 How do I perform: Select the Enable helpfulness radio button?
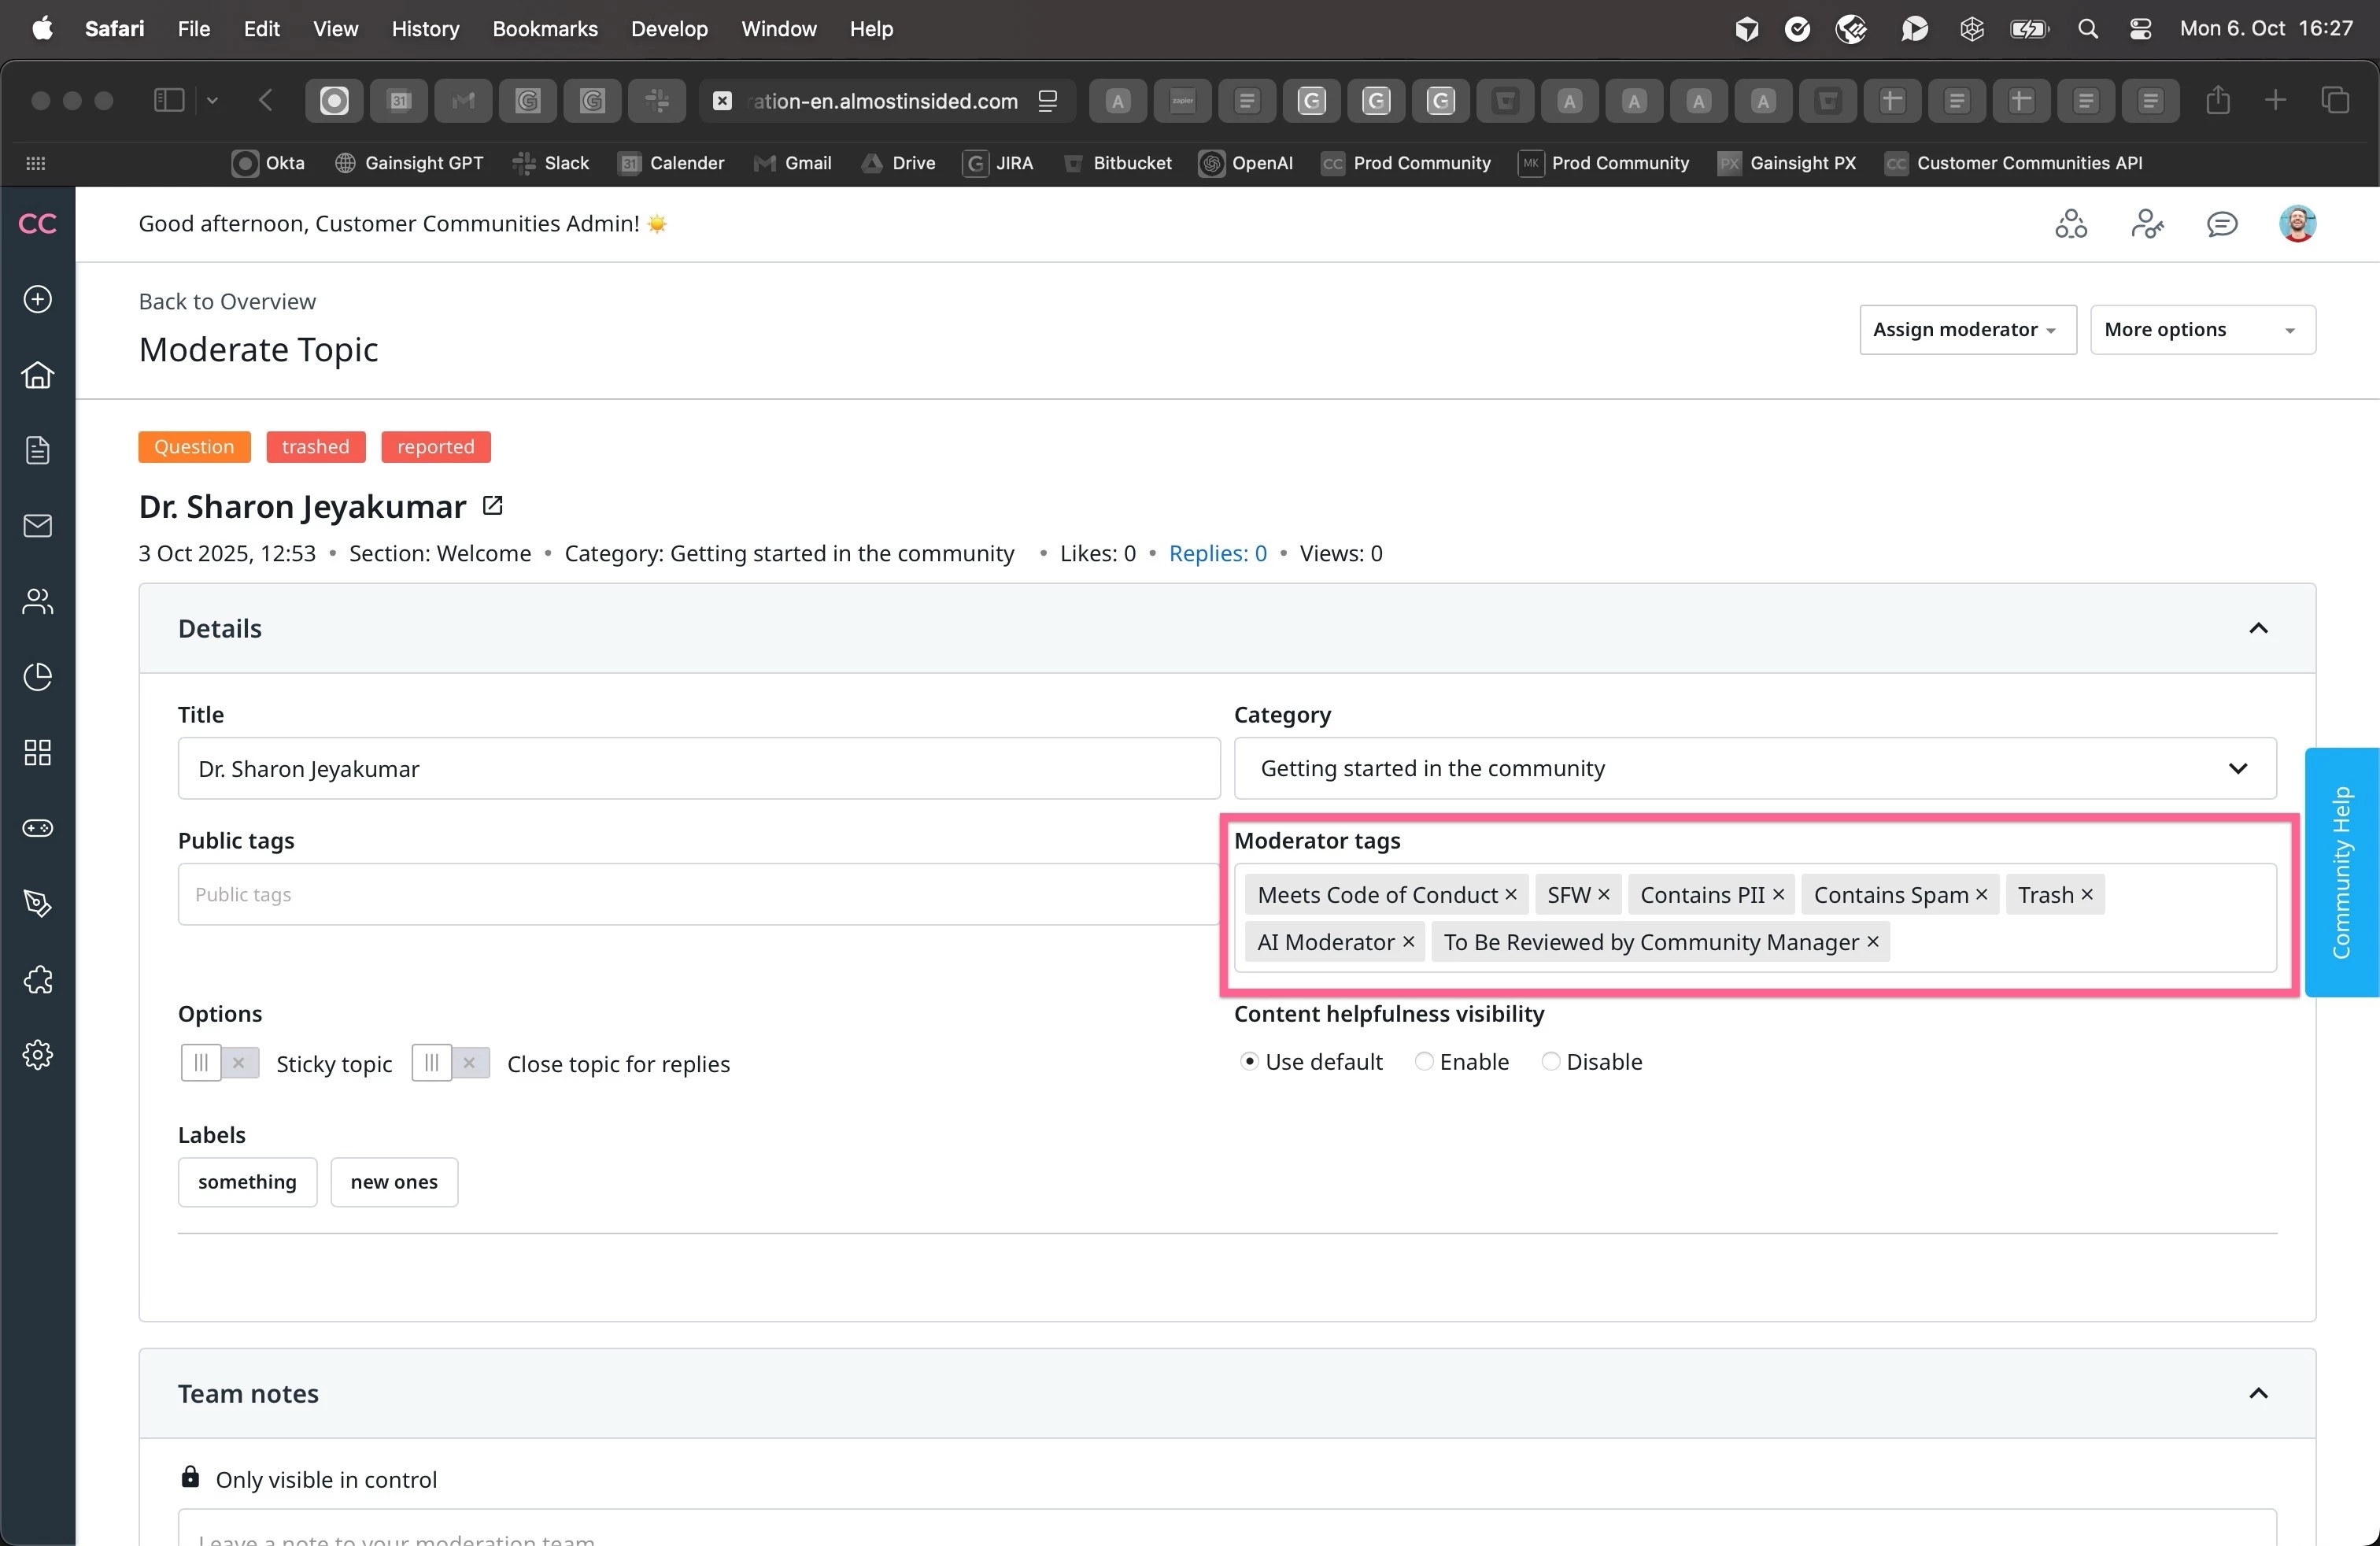click(1424, 1062)
